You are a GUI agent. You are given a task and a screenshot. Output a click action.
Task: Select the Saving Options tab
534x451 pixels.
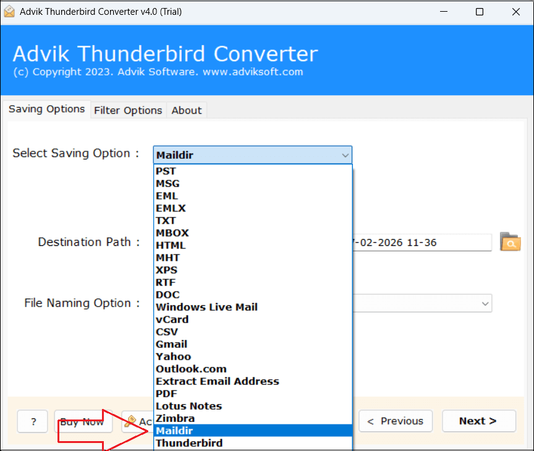(47, 109)
